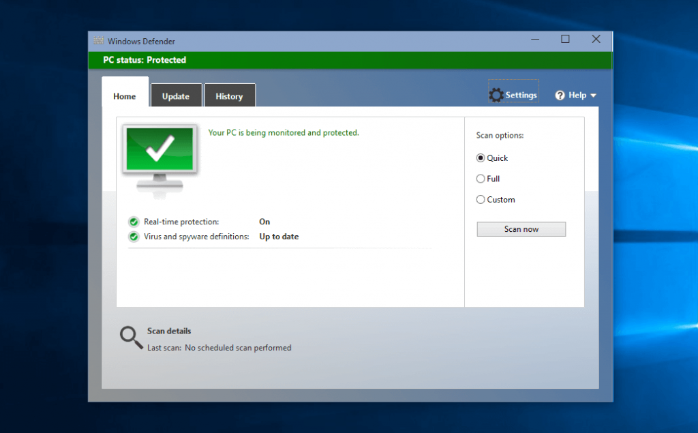698x433 pixels.
Task: Close the Windows Defender window
Action: click(x=596, y=40)
